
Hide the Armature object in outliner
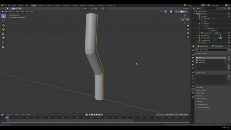[229, 16]
